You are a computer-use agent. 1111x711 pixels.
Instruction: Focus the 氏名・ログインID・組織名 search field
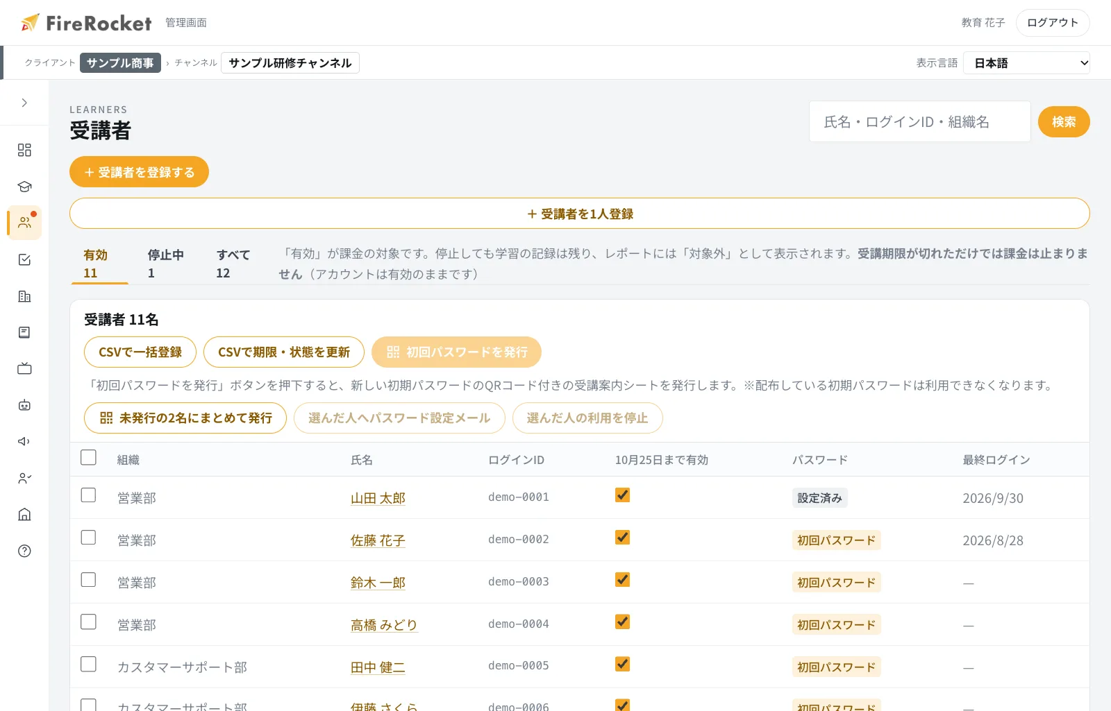(x=920, y=122)
